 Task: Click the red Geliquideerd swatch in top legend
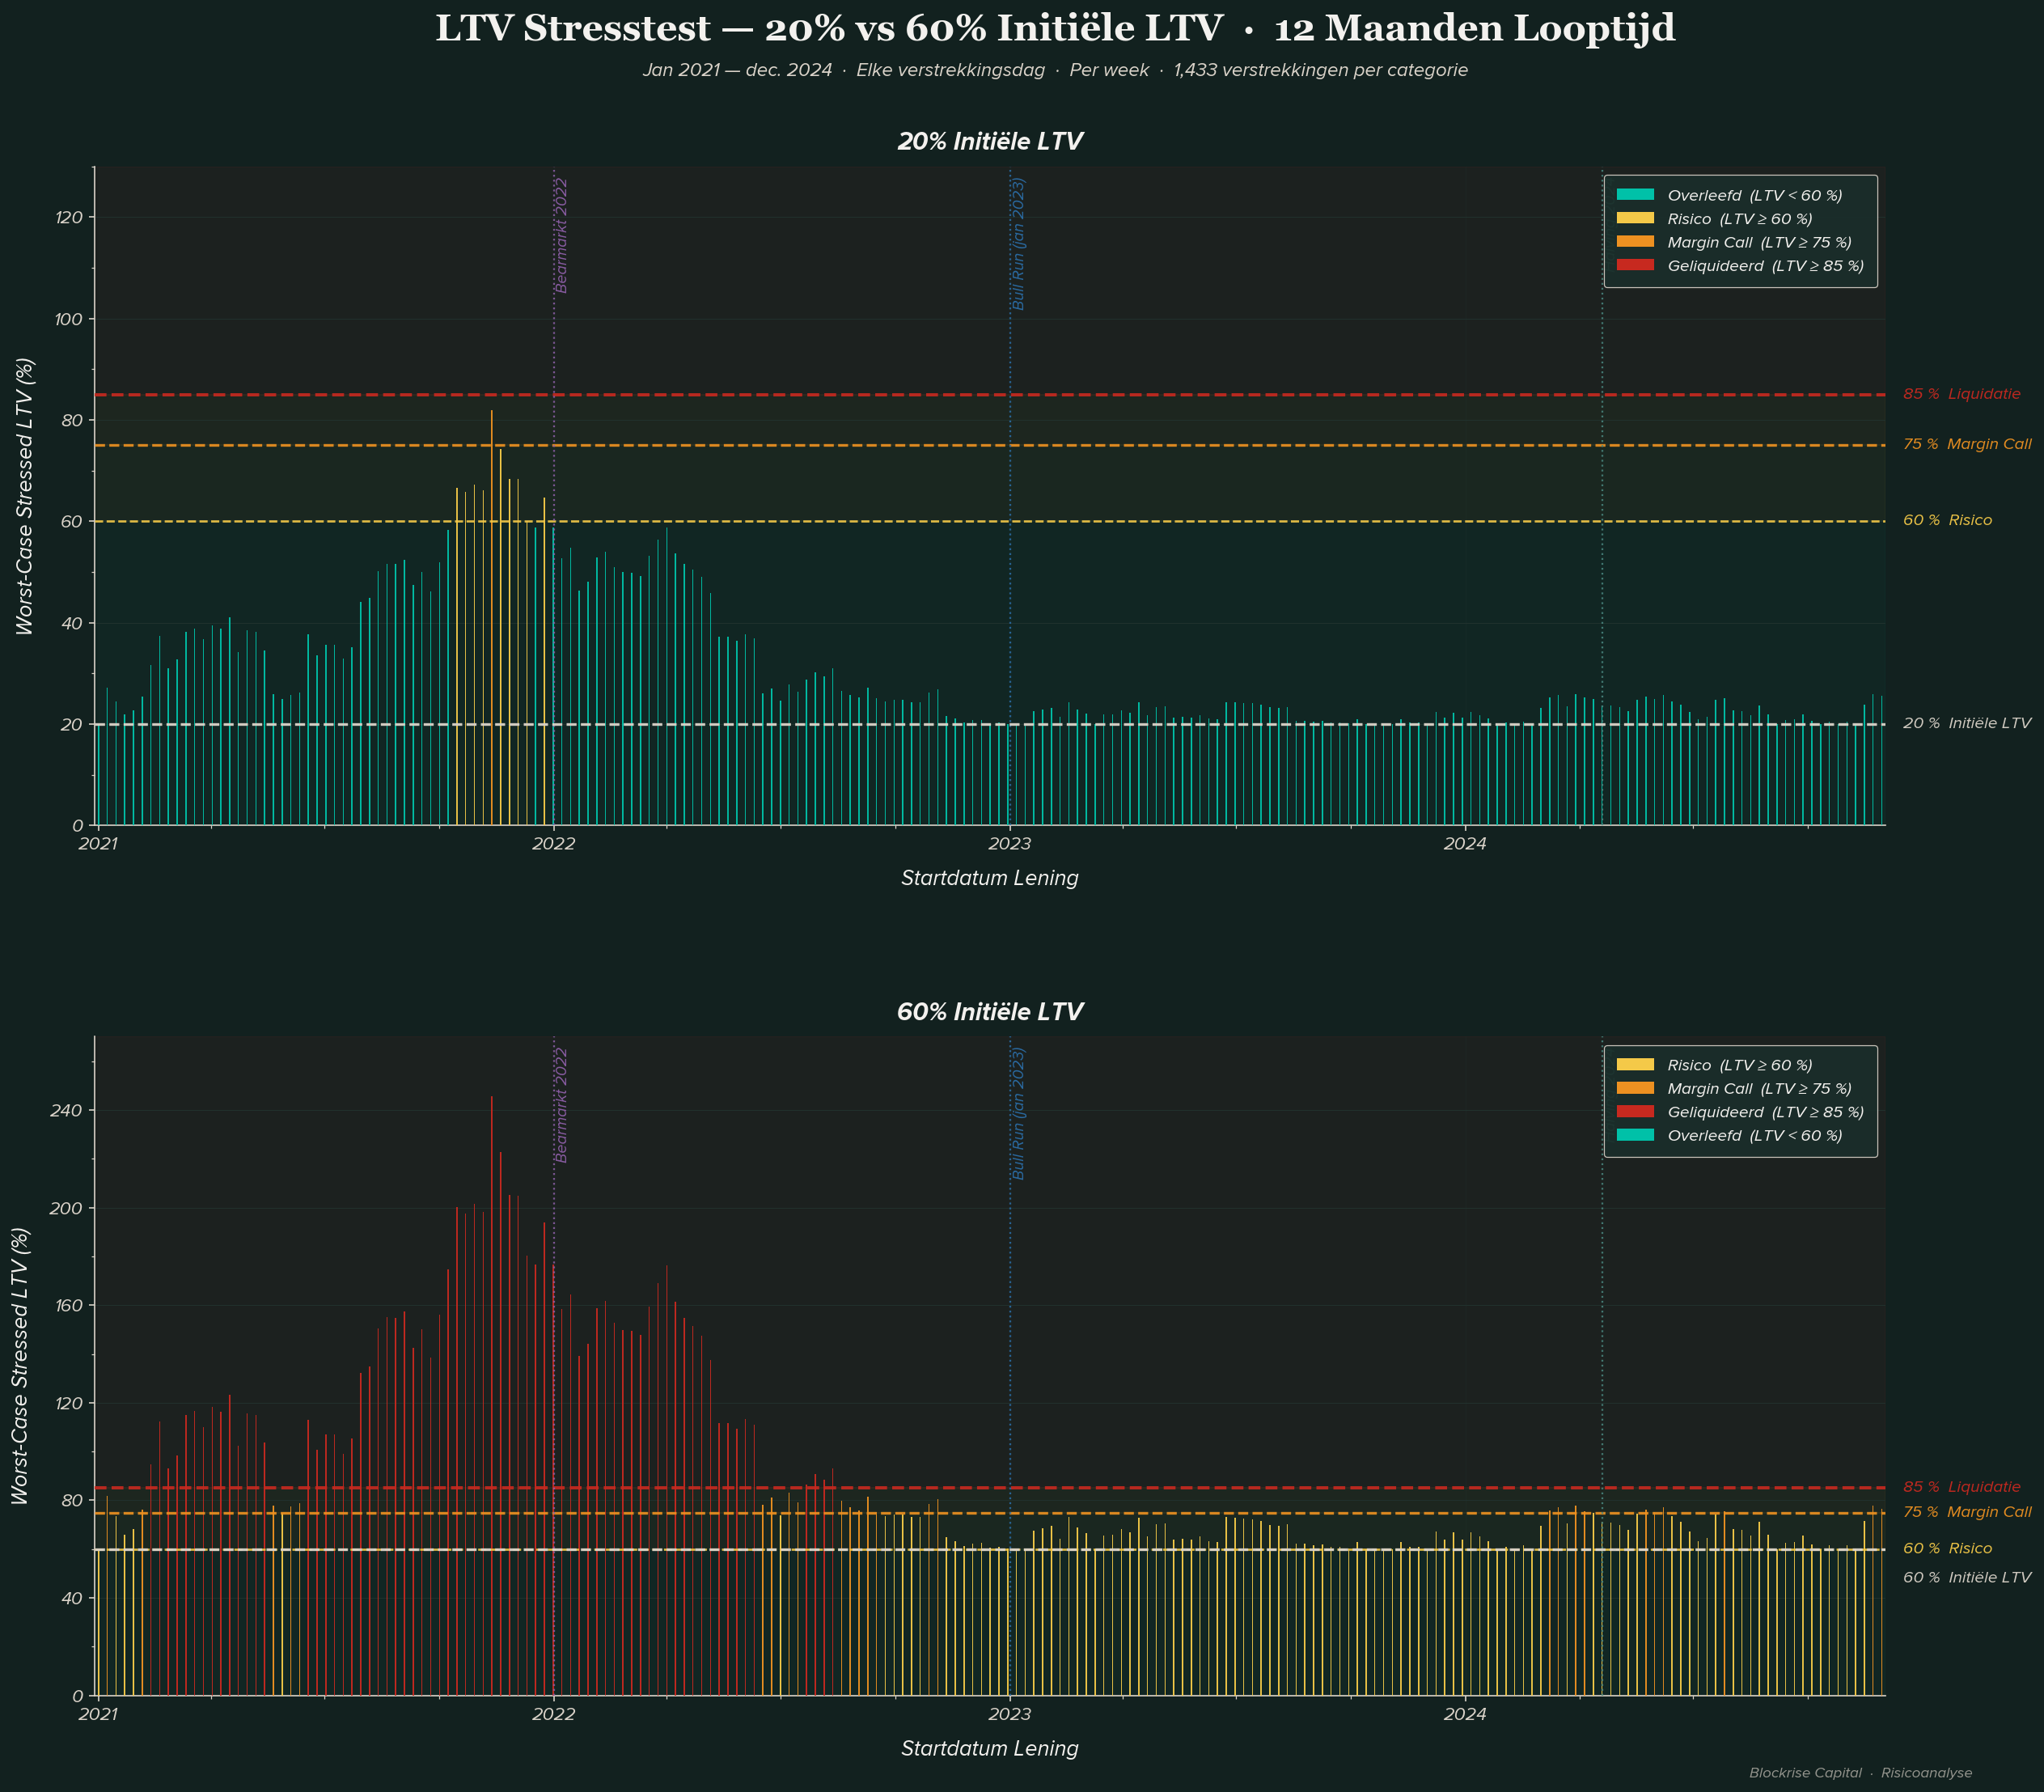click(x=1635, y=266)
